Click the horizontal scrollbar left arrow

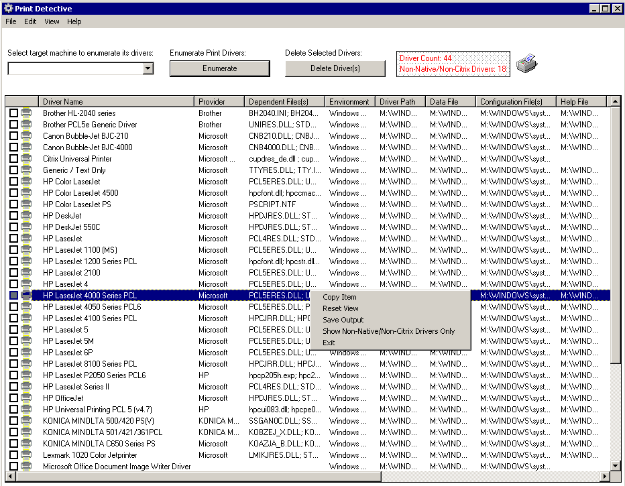[10, 476]
